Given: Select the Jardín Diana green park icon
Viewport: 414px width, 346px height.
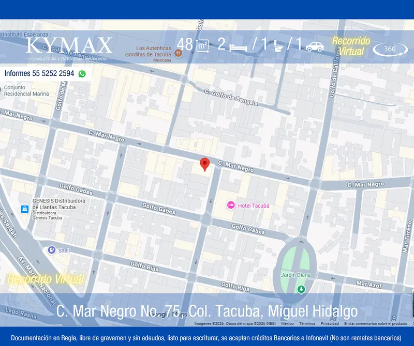Looking at the screenshot, I should 301,289.
